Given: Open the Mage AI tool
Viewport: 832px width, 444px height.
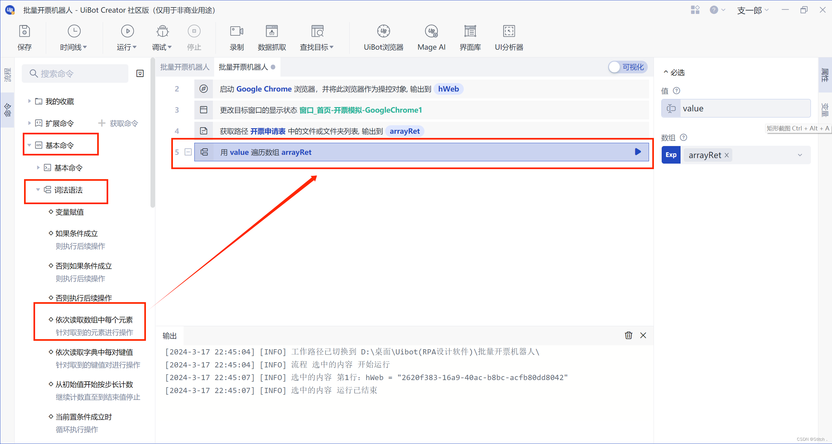Looking at the screenshot, I should pyautogui.click(x=431, y=38).
